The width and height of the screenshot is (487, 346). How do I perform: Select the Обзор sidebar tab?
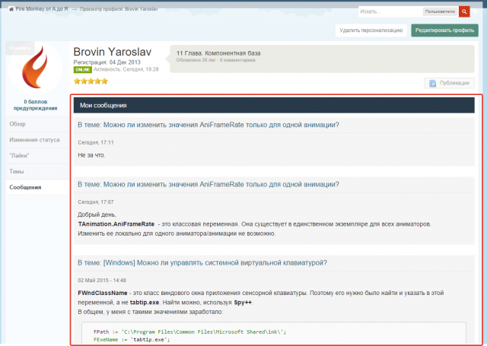click(37, 124)
